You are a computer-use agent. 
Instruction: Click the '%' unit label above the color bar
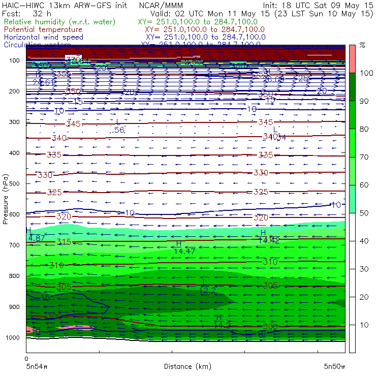tap(362, 45)
